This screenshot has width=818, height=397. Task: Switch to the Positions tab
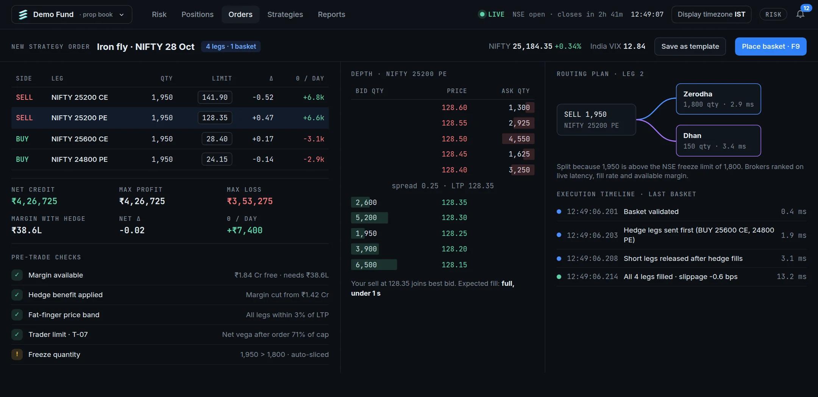click(197, 14)
